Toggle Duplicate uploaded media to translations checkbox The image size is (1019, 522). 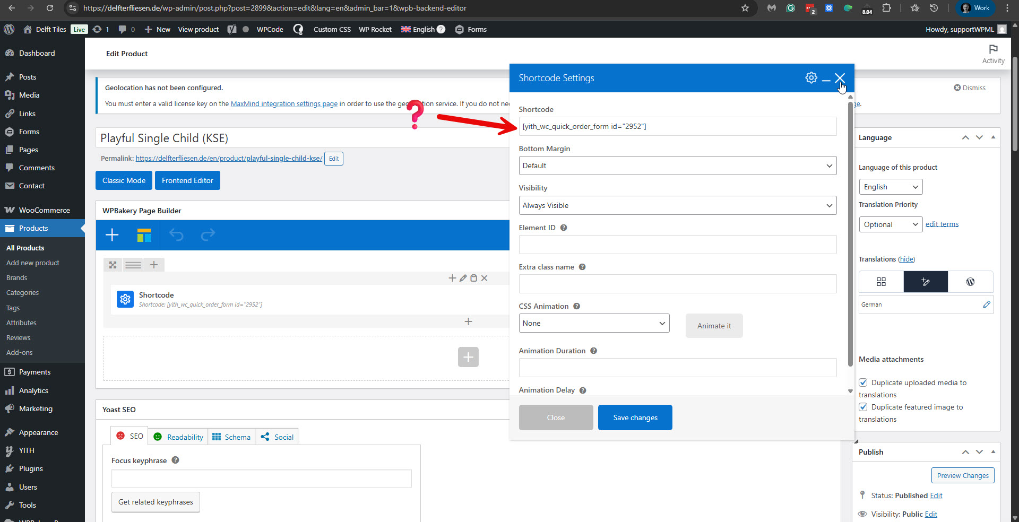(863, 382)
